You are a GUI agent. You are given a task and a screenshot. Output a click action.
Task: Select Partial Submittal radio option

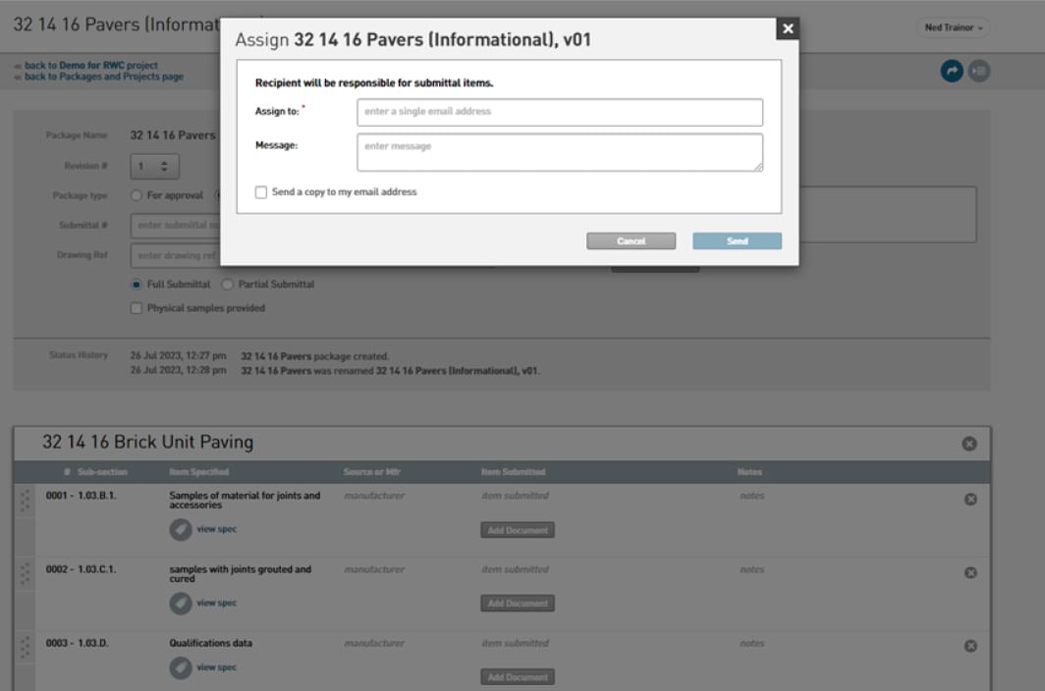pyautogui.click(x=228, y=285)
